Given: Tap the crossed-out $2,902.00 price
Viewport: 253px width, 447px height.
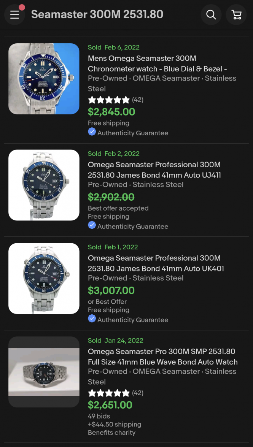Looking at the screenshot, I should pyautogui.click(x=111, y=197).
